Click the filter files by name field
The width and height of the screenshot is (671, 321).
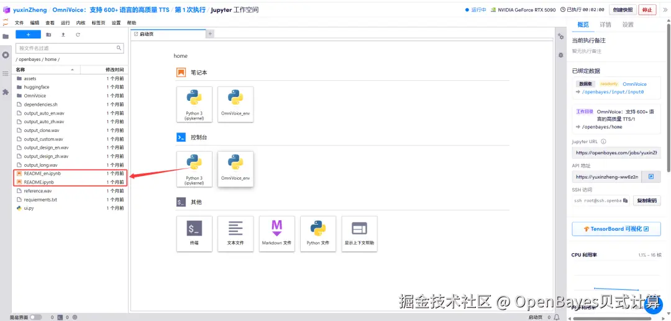coord(70,48)
